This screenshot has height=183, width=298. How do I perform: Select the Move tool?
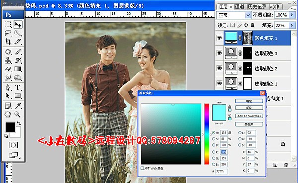tap(18, 24)
